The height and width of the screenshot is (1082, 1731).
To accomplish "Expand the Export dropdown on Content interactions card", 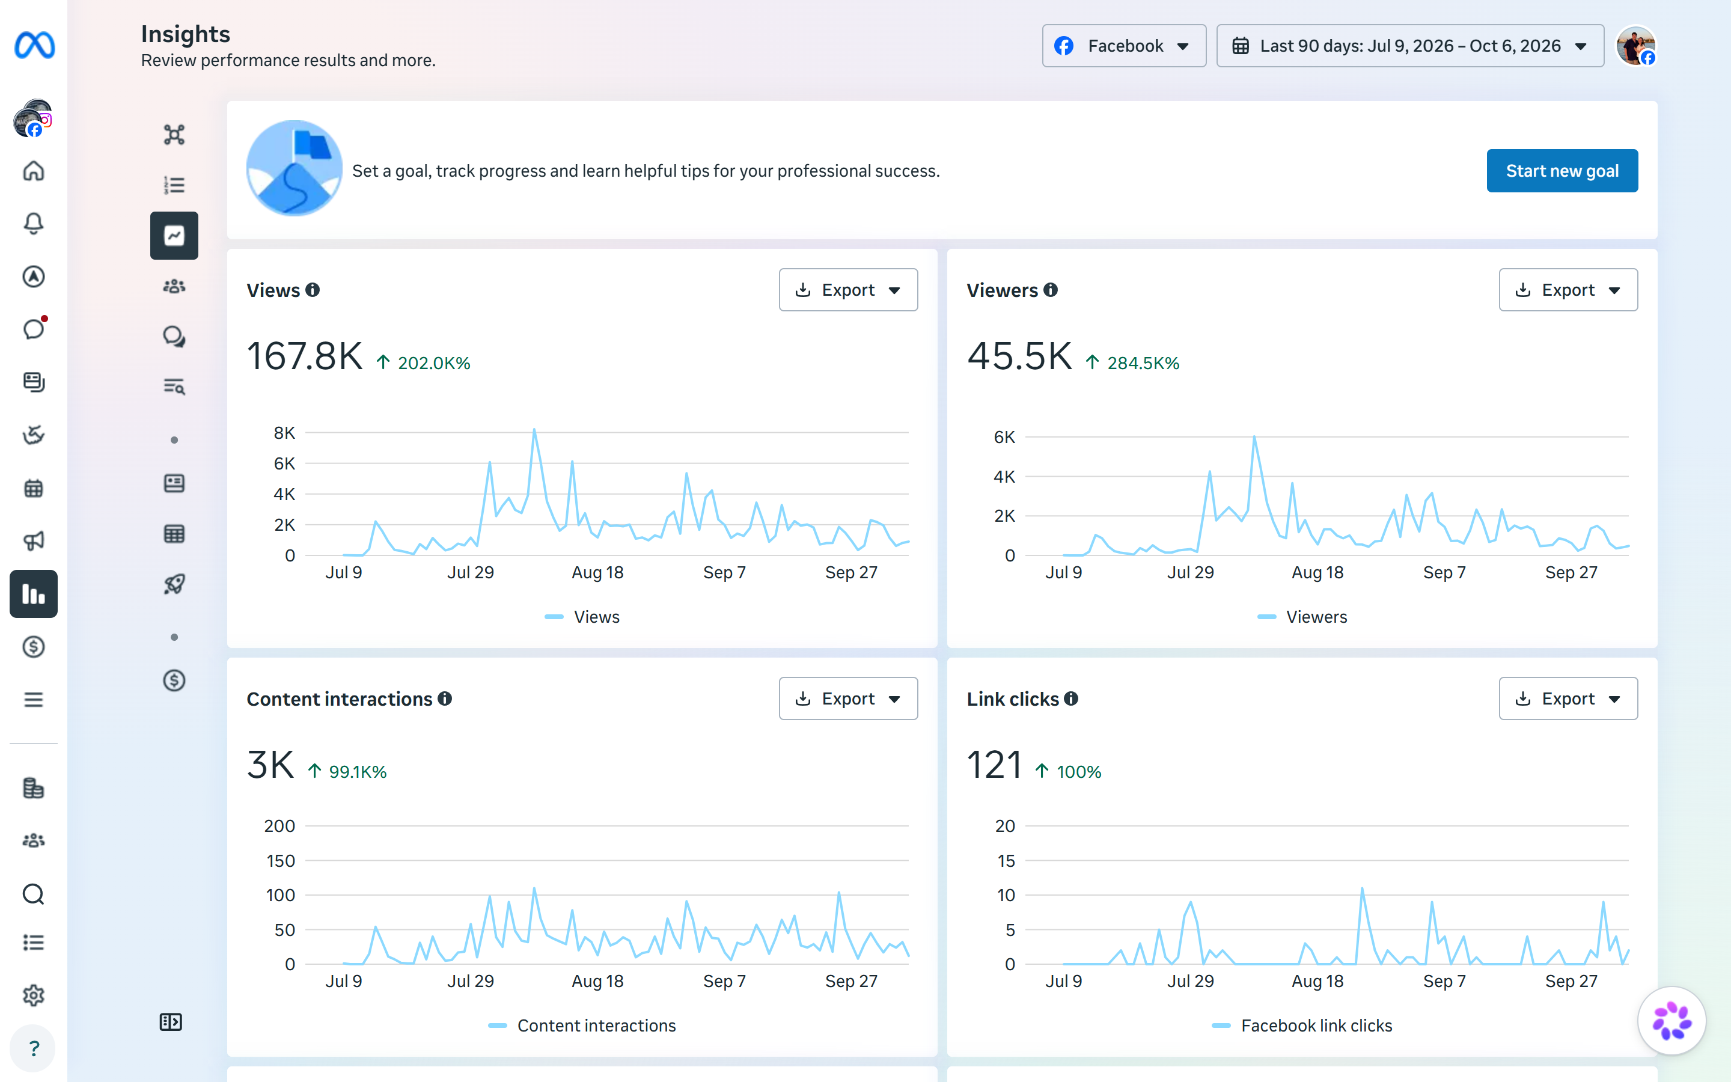I will click(x=848, y=698).
